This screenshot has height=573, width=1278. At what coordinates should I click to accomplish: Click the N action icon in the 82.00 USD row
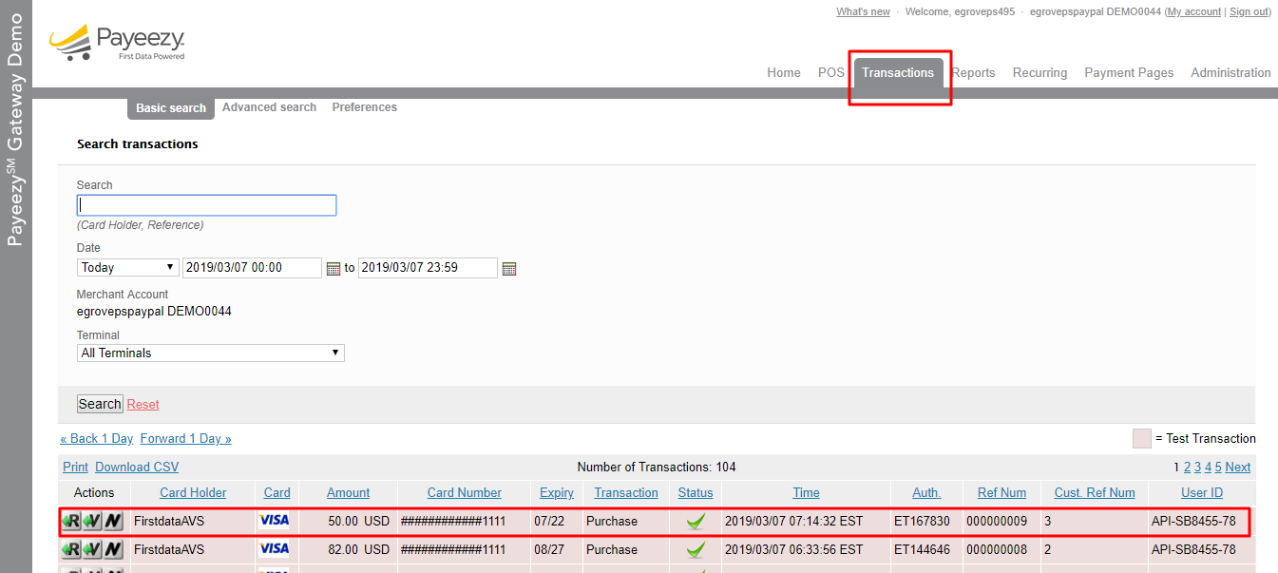(113, 549)
